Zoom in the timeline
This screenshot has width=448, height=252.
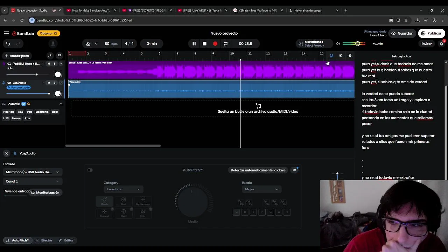(x=350, y=56)
